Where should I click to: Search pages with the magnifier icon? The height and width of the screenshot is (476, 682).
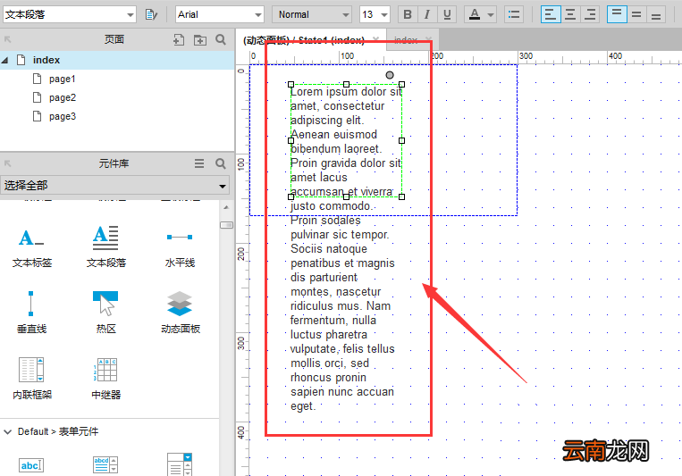(221, 40)
